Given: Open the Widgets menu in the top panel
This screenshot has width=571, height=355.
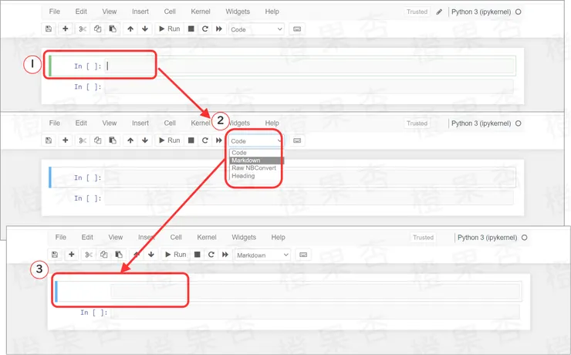Looking at the screenshot, I should [238, 12].
